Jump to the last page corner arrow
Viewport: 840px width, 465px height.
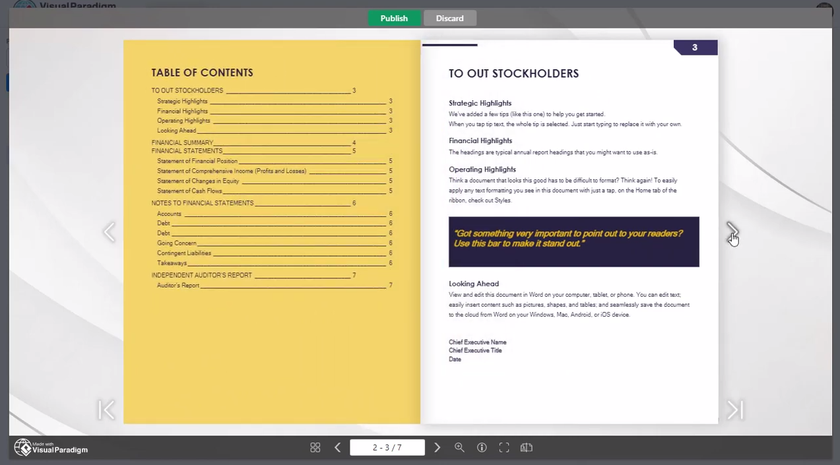click(734, 410)
